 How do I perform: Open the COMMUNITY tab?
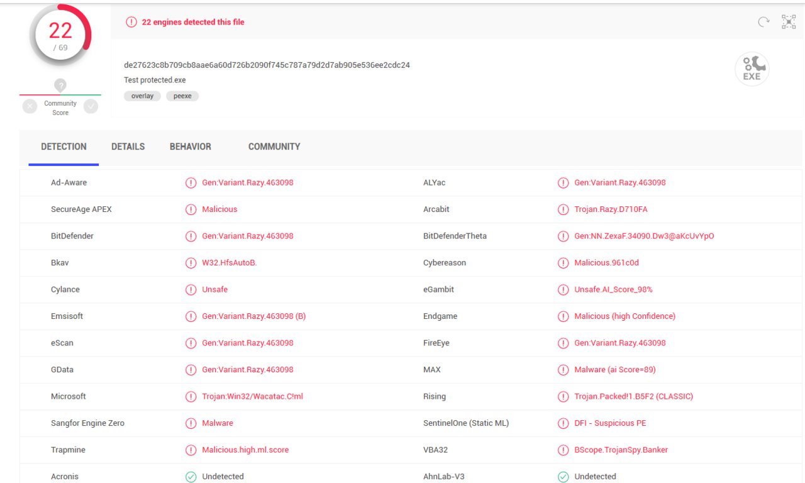274,147
